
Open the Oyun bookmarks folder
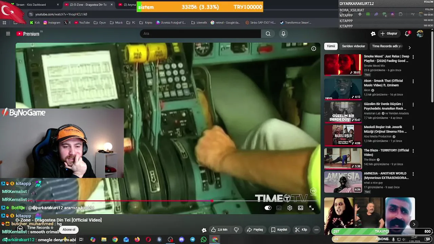[100, 23]
